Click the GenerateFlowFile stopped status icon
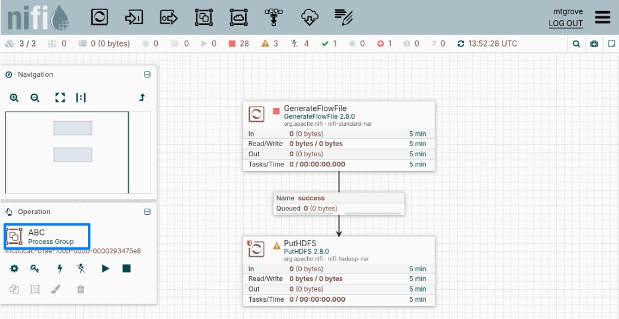 click(x=276, y=111)
